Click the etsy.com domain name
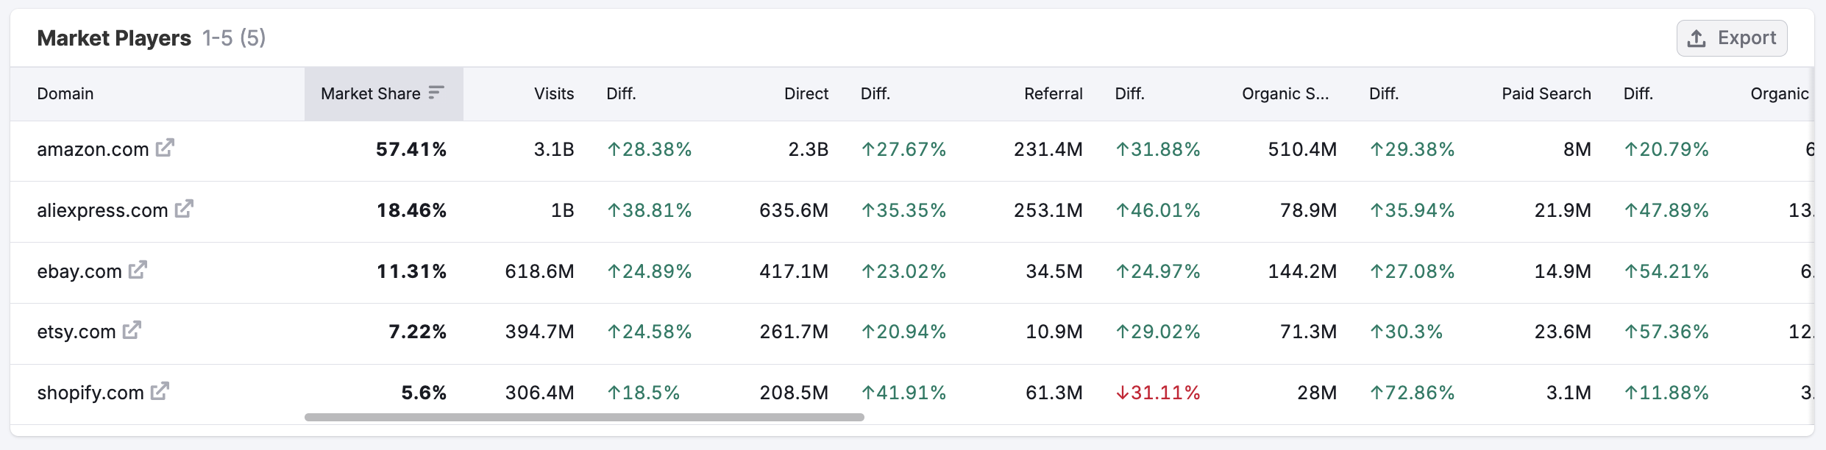This screenshot has height=450, width=1826. pos(77,332)
